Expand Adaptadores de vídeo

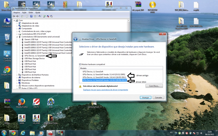17,26
